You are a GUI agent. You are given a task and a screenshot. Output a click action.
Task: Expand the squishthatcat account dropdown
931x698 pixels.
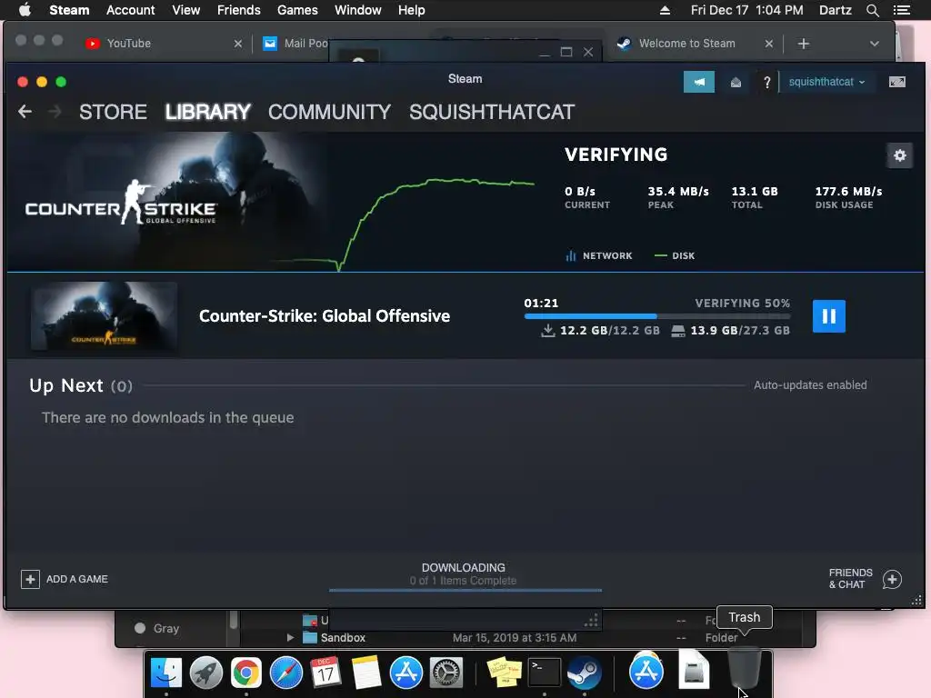pyautogui.click(x=826, y=82)
